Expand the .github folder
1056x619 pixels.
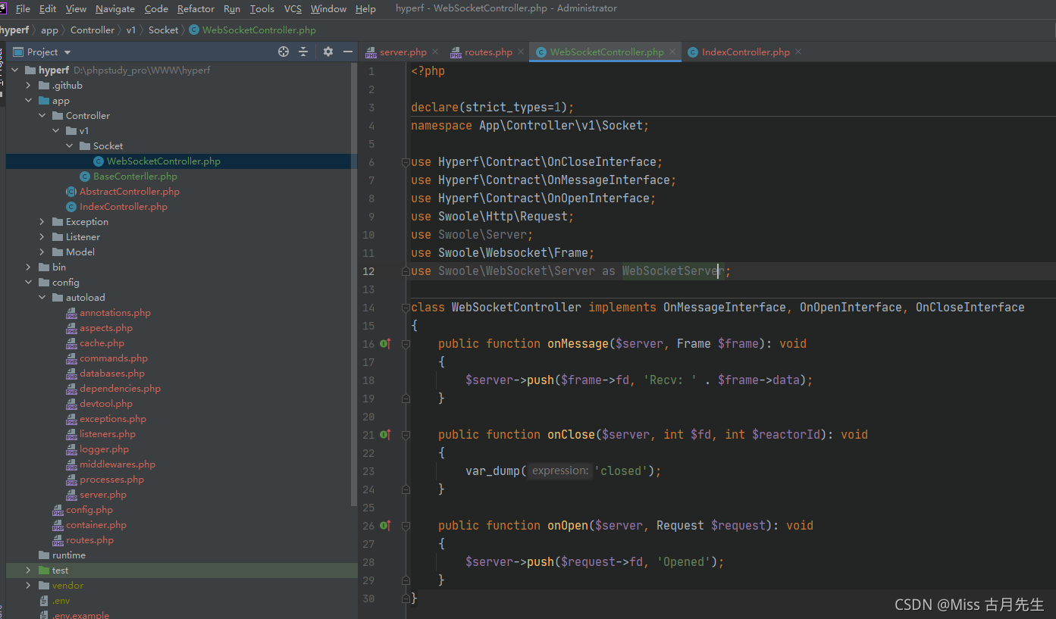tap(29, 86)
